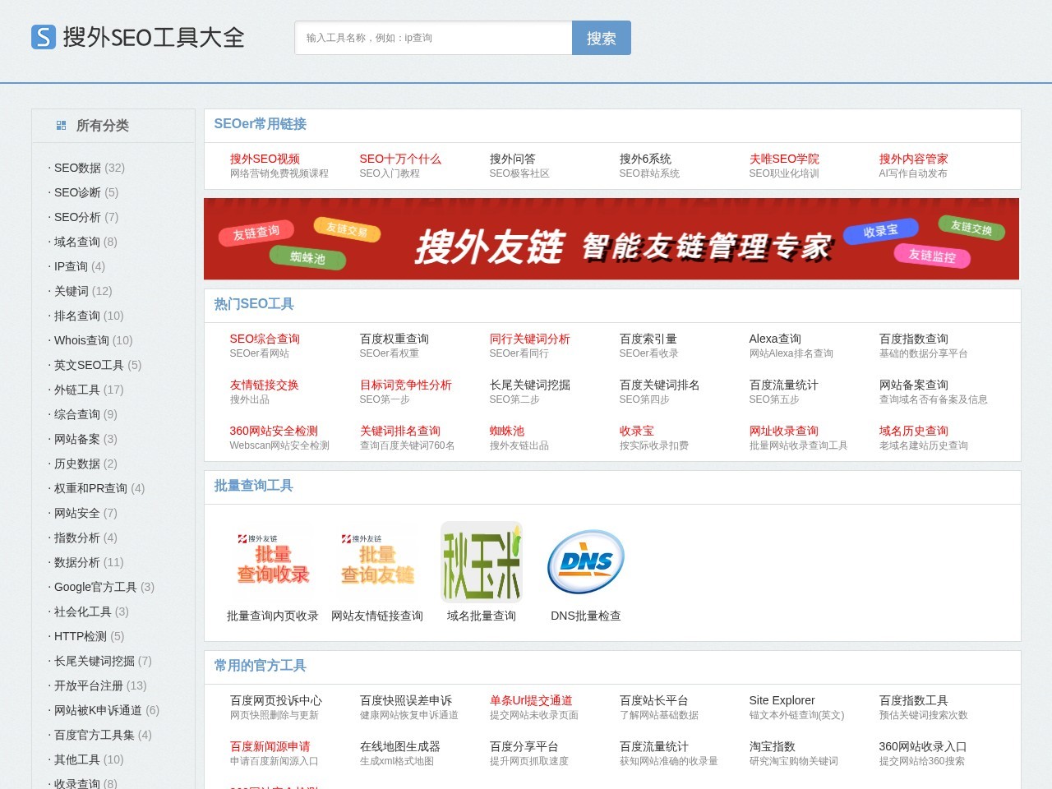Open the 域名历史查询 tool link
Image resolution: width=1052 pixels, height=789 pixels.
[913, 431]
